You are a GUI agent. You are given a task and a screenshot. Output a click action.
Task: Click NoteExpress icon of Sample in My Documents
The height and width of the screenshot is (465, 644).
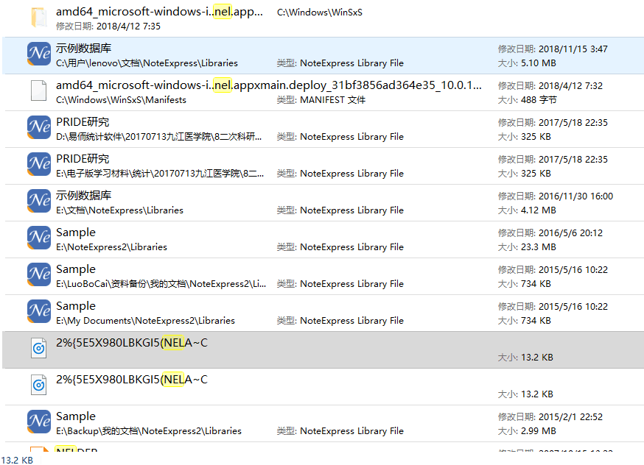[39, 311]
